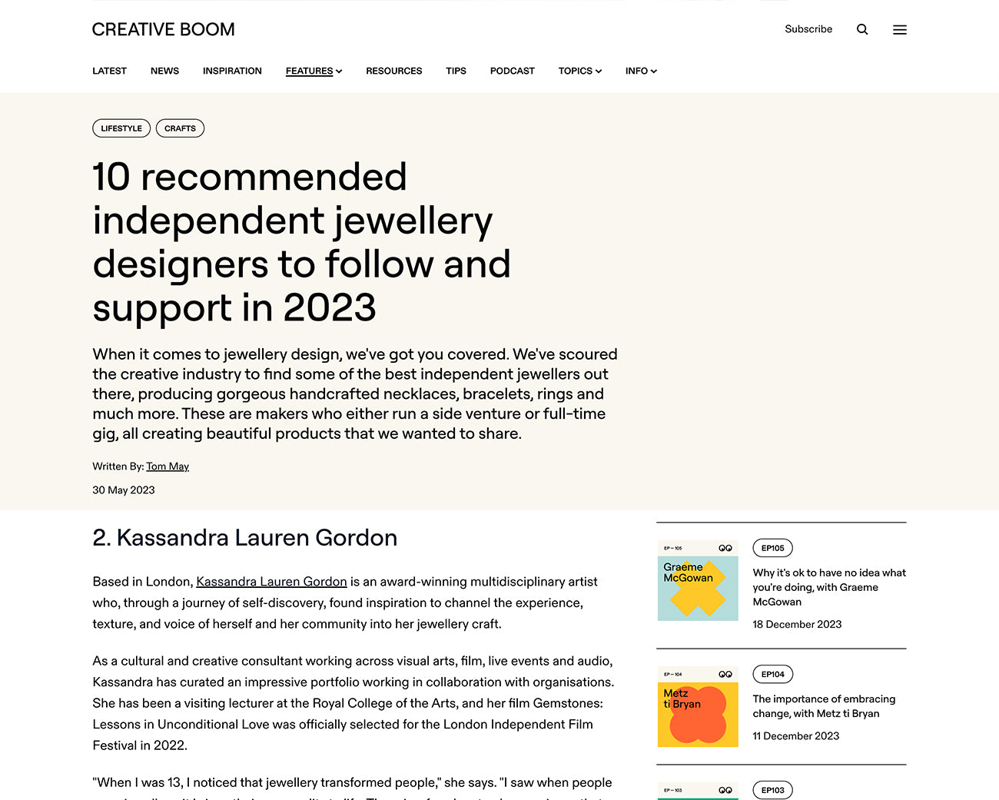
Task: Go to the Tips section
Action: pos(456,71)
